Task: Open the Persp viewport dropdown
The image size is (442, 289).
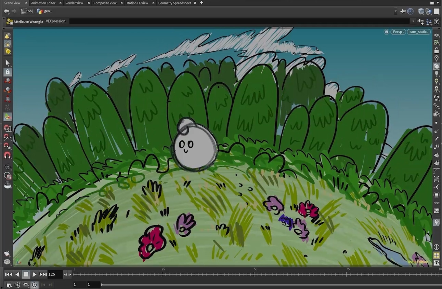Action: pyautogui.click(x=399, y=32)
